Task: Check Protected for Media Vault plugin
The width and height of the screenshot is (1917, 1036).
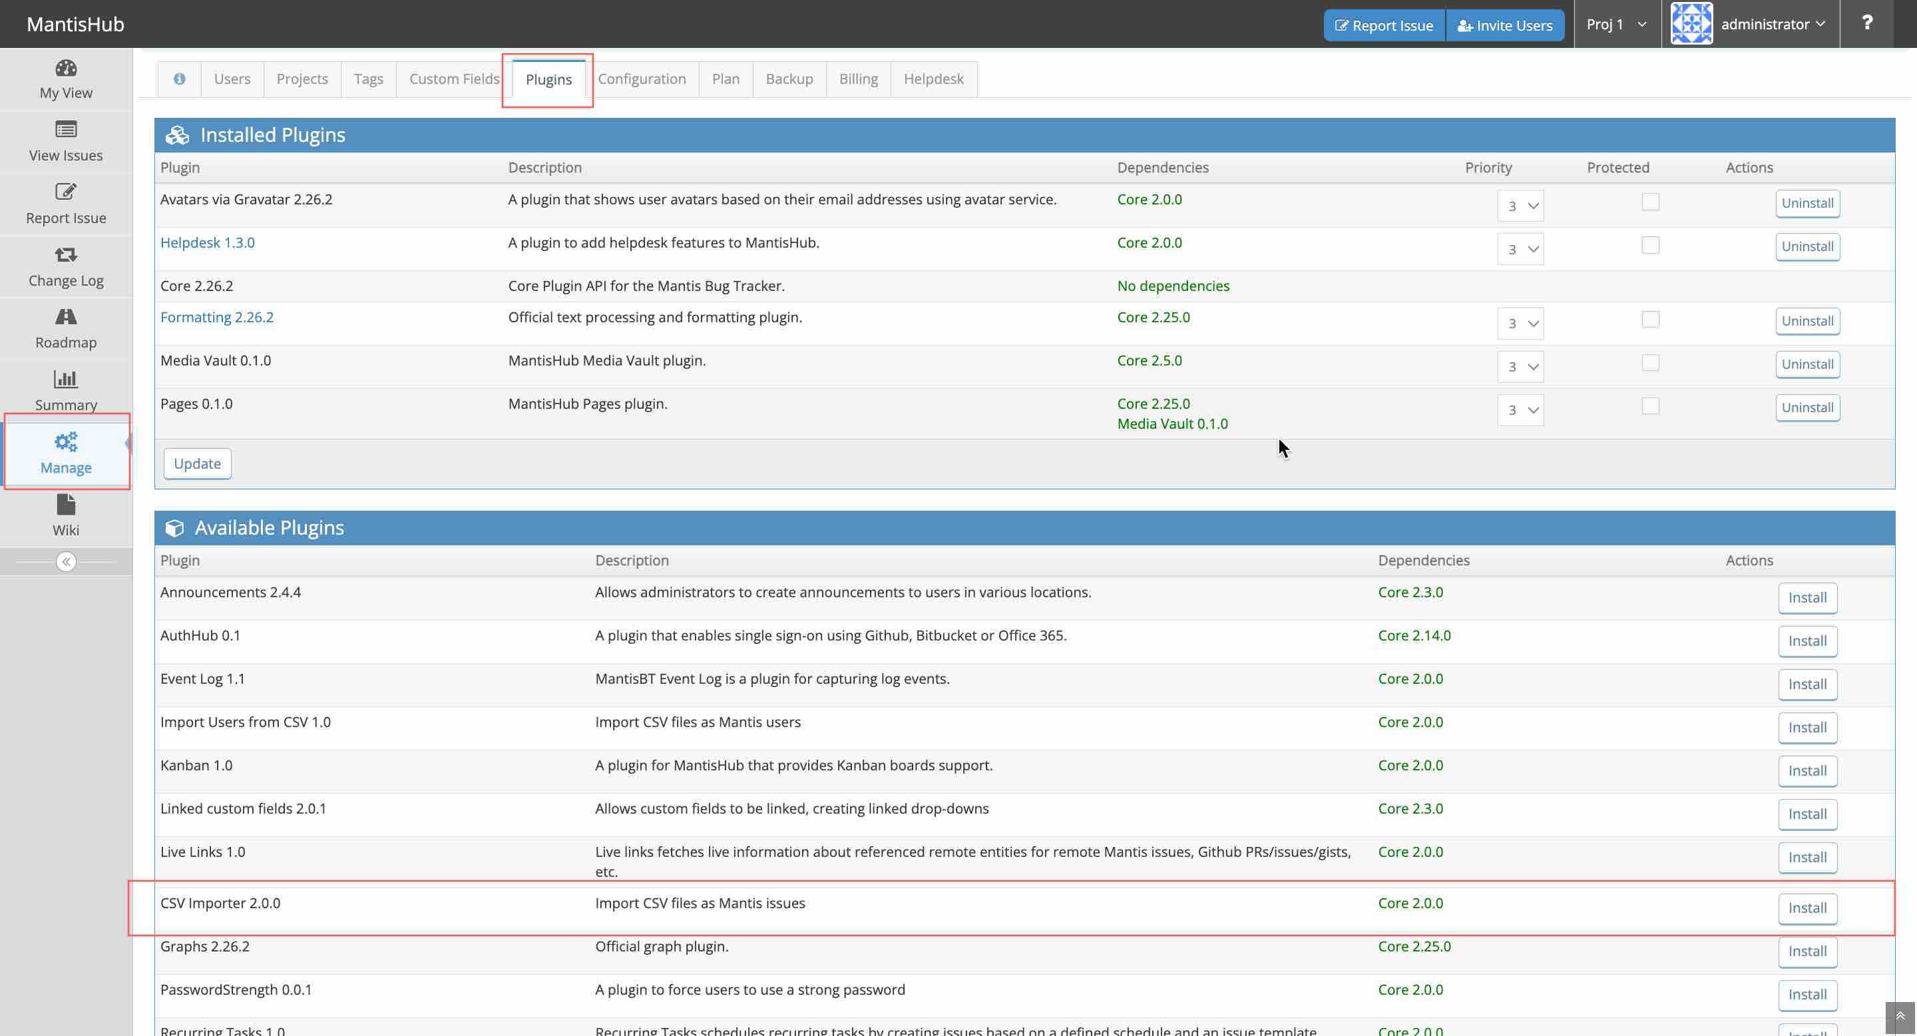Action: 1650,362
